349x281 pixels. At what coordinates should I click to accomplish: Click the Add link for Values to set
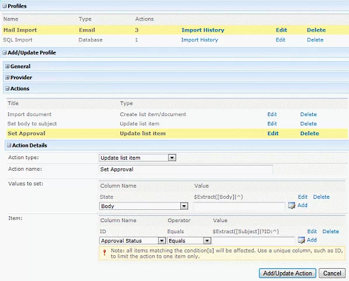[x=302, y=205]
